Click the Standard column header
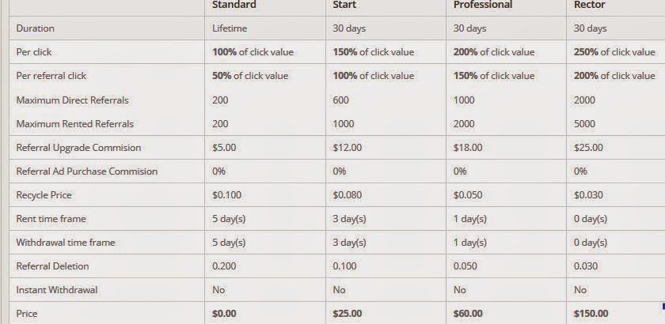665x324 pixels. coord(234,5)
